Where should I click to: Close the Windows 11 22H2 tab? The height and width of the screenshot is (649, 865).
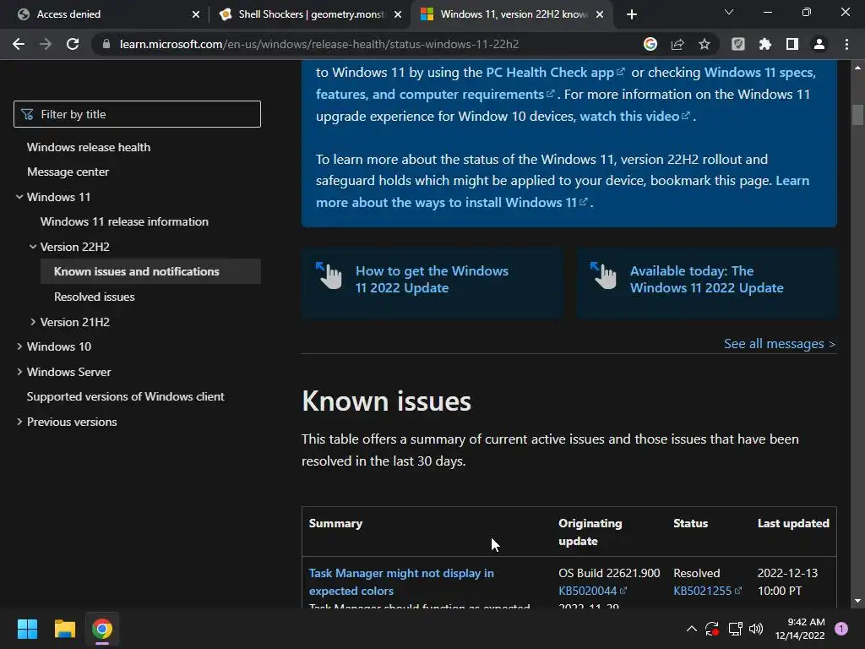(x=600, y=14)
